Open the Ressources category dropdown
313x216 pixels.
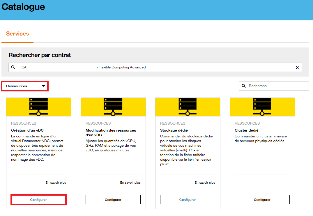[x=25, y=86]
